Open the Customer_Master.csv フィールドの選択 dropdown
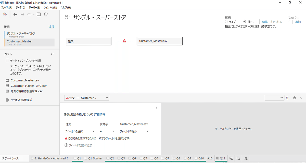 pos(134,131)
